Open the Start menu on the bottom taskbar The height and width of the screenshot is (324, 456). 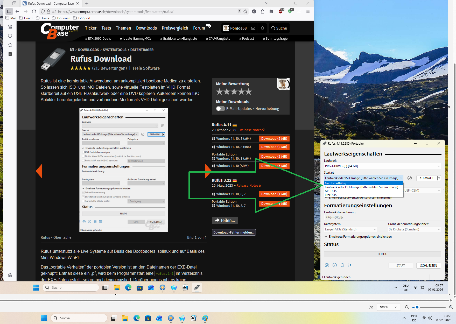point(44,318)
